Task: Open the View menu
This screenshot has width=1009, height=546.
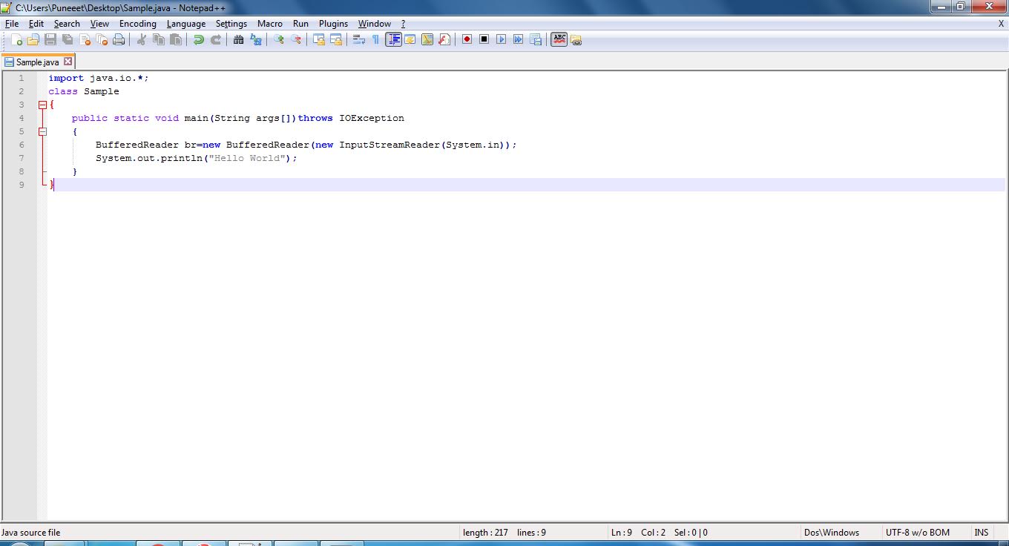Action: tap(99, 24)
